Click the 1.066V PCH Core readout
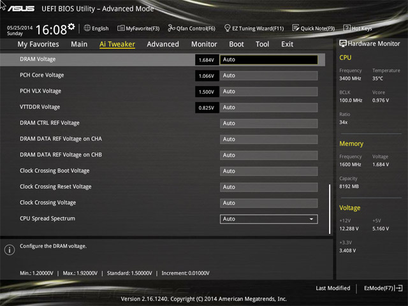The height and width of the screenshot is (306, 408). pyautogui.click(x=207, y=76)
